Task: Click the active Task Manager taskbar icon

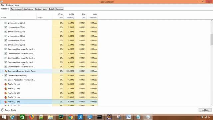Action: click(x=148, y=117)
